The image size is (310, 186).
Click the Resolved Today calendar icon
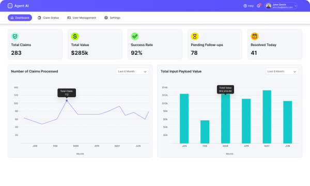tap(255, 36)
